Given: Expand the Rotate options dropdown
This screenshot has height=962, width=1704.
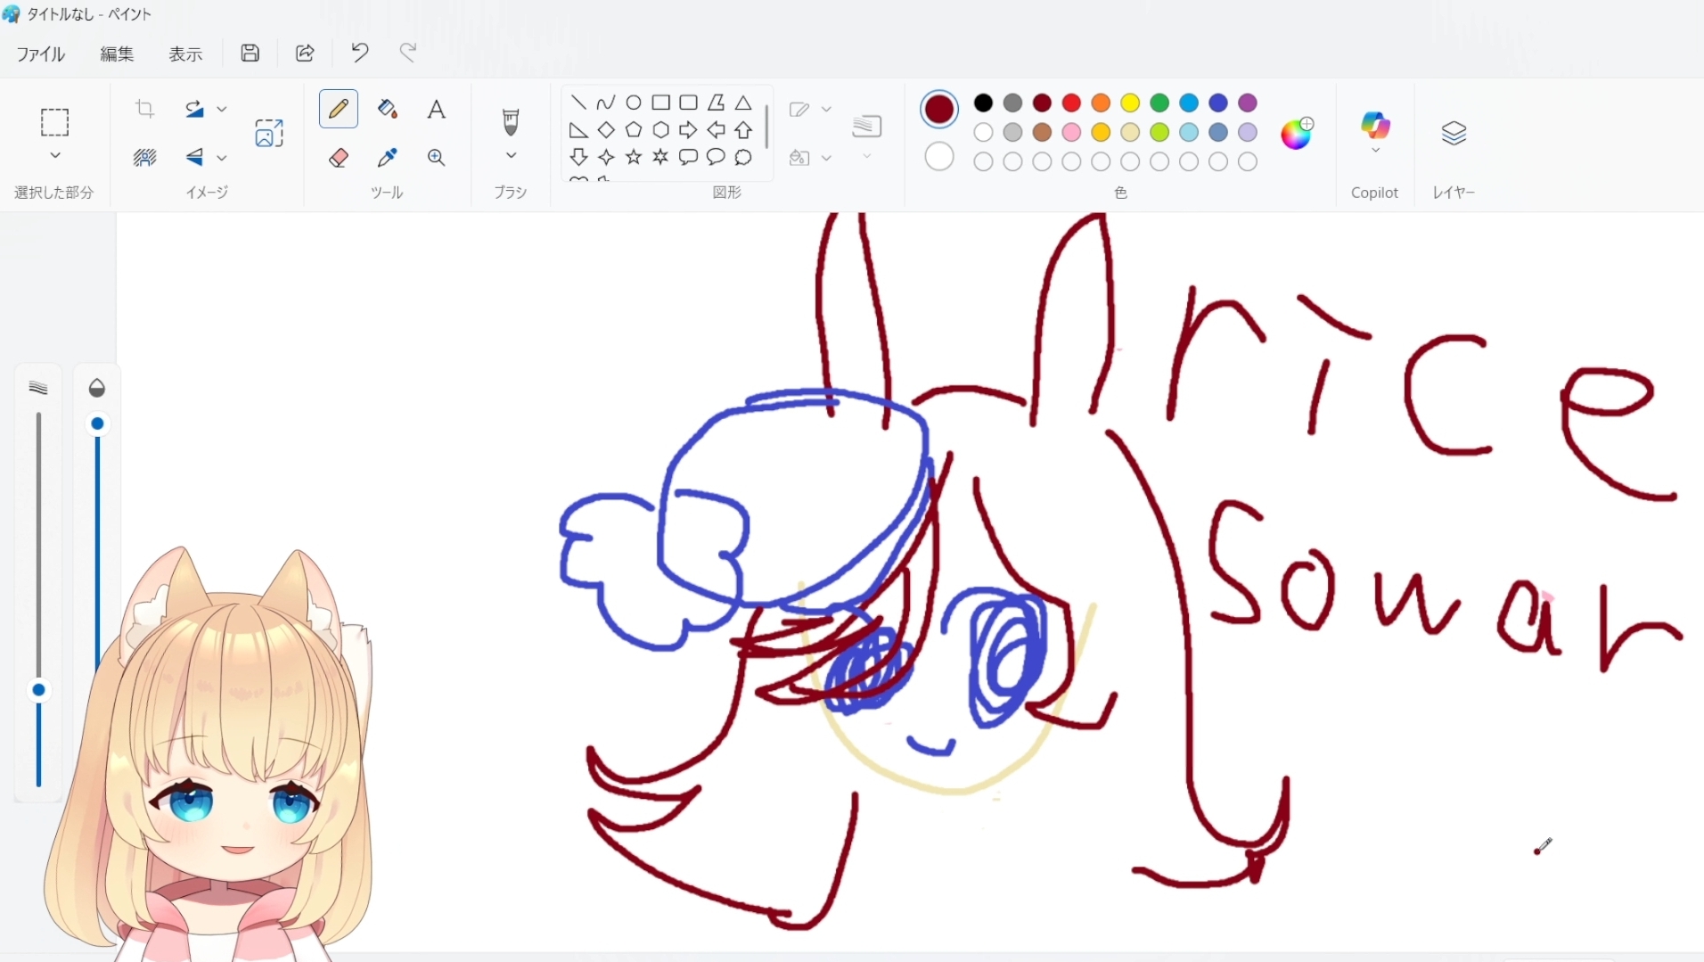Looking at the screenshot, I should click(222, 109).
